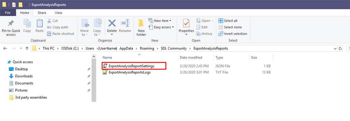Screen dimensions: 350x121
Task: Open address bar history dropdown
Action: tap(335, 48)
